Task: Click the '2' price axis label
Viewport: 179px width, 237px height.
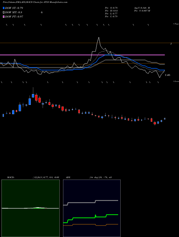Action: pos(171,44)
